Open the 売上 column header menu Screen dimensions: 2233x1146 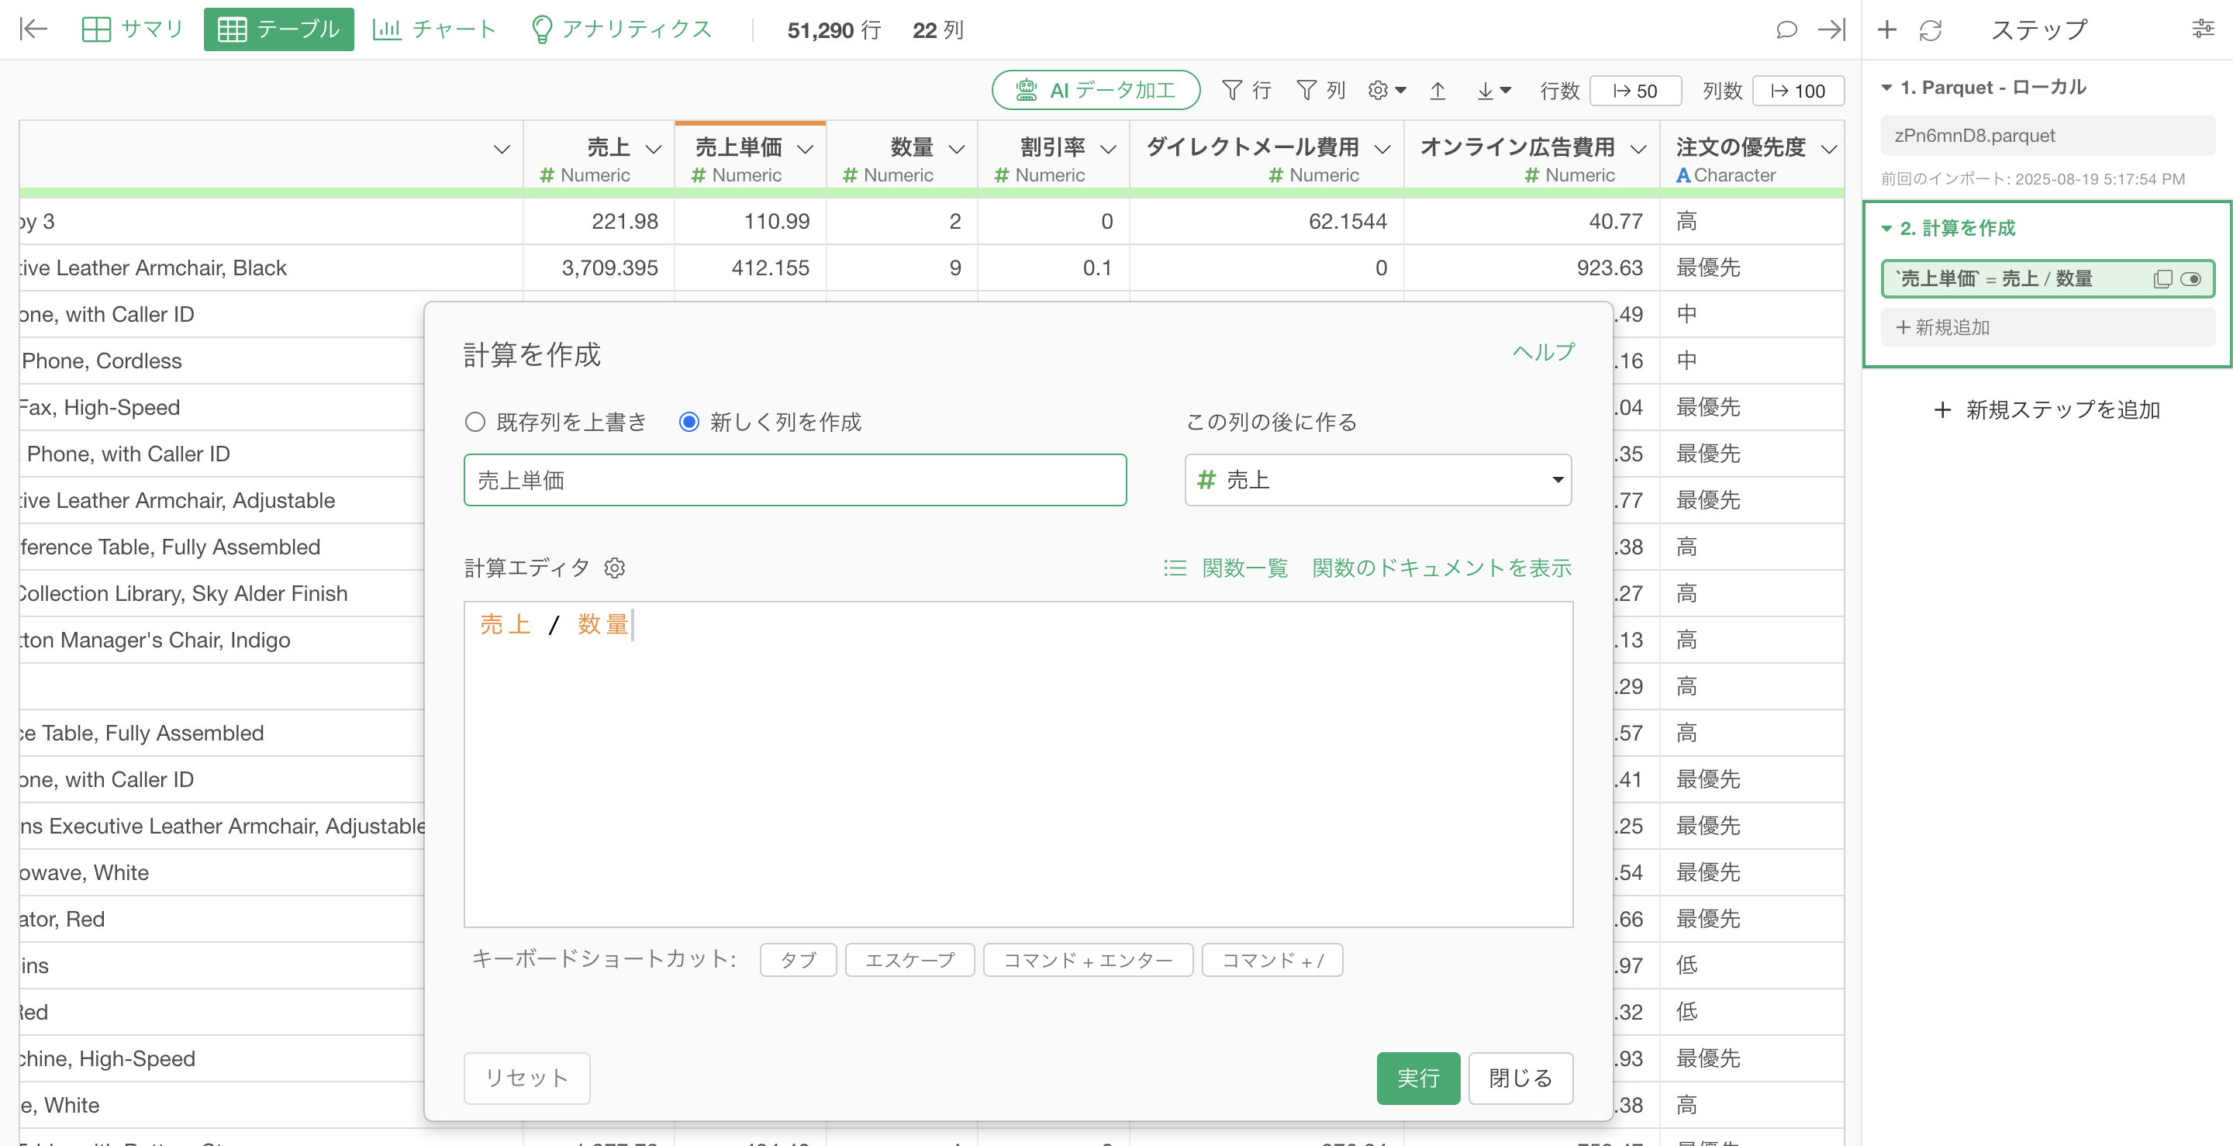click(x=654, y=149)
